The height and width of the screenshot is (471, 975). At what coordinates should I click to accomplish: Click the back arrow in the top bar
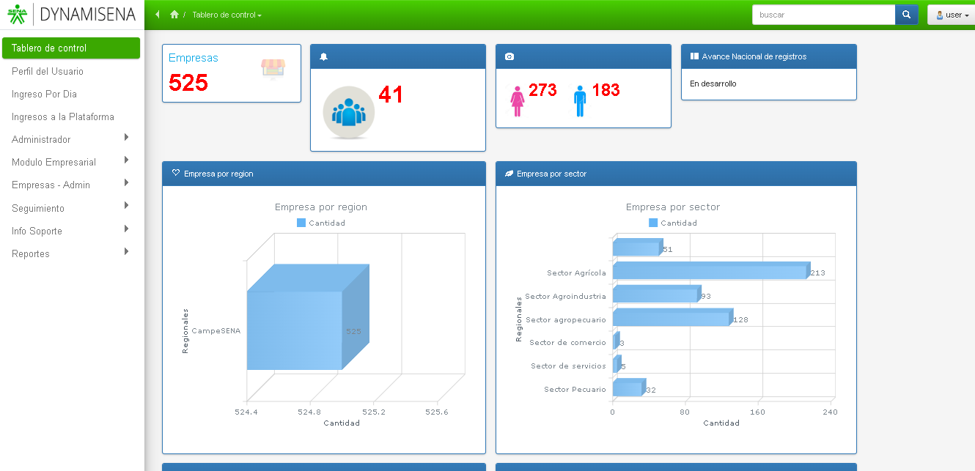coord(158,15)
